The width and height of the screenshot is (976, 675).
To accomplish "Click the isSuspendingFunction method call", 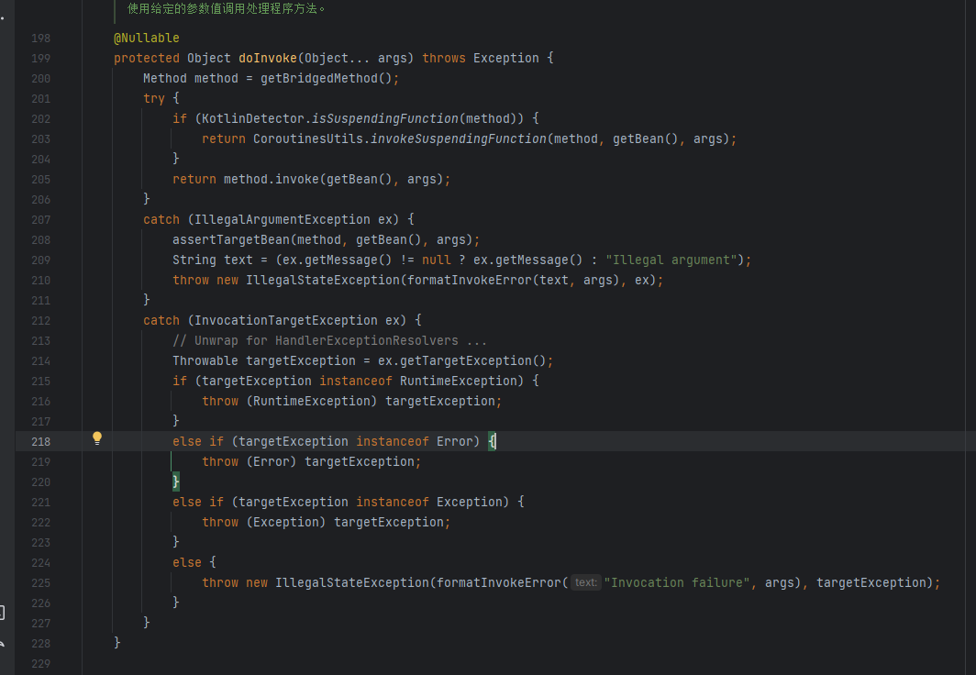I will point(384,119).
